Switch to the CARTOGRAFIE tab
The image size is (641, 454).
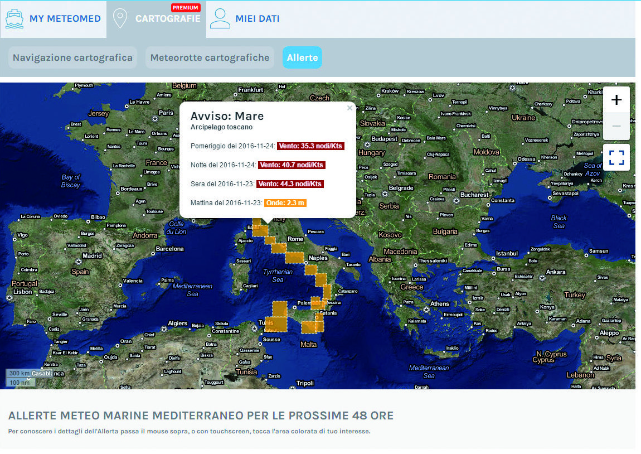pos(167,18)
